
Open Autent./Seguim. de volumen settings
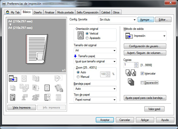pyautogui.click(x=145, y=53)
